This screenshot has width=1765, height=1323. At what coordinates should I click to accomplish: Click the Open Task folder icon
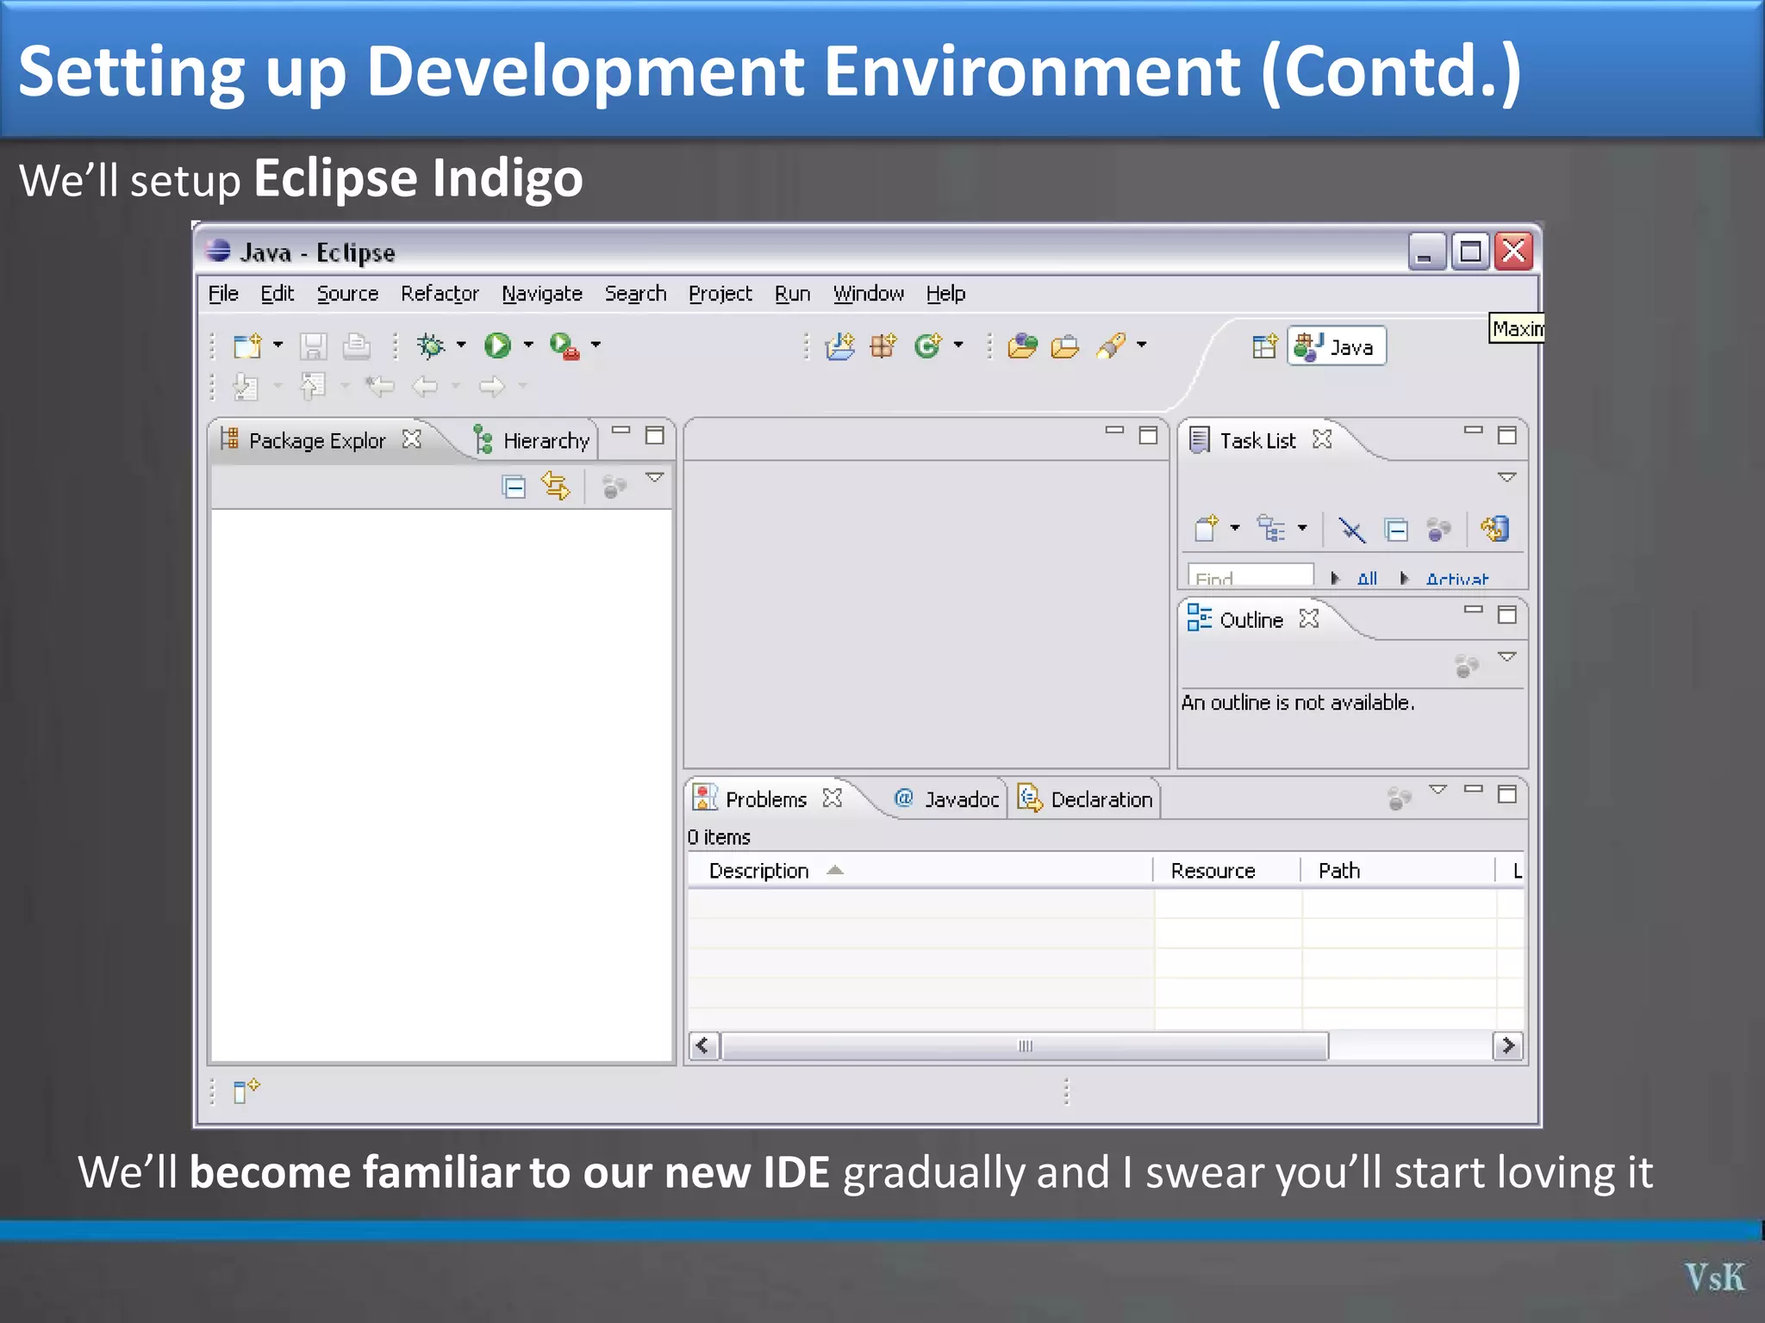[x=1065, y=345]
